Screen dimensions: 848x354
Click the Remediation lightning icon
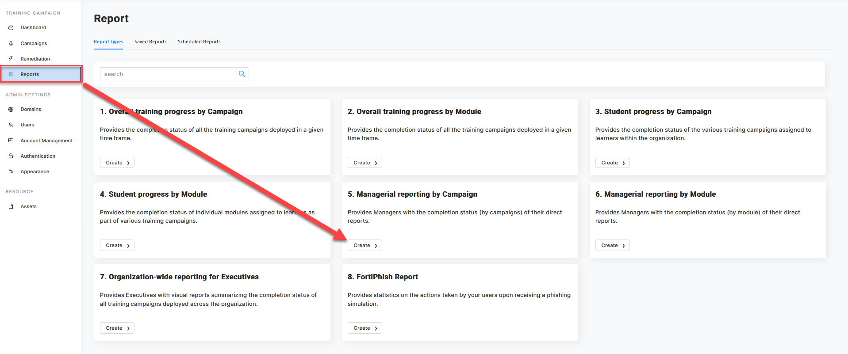tap(11, 59)
